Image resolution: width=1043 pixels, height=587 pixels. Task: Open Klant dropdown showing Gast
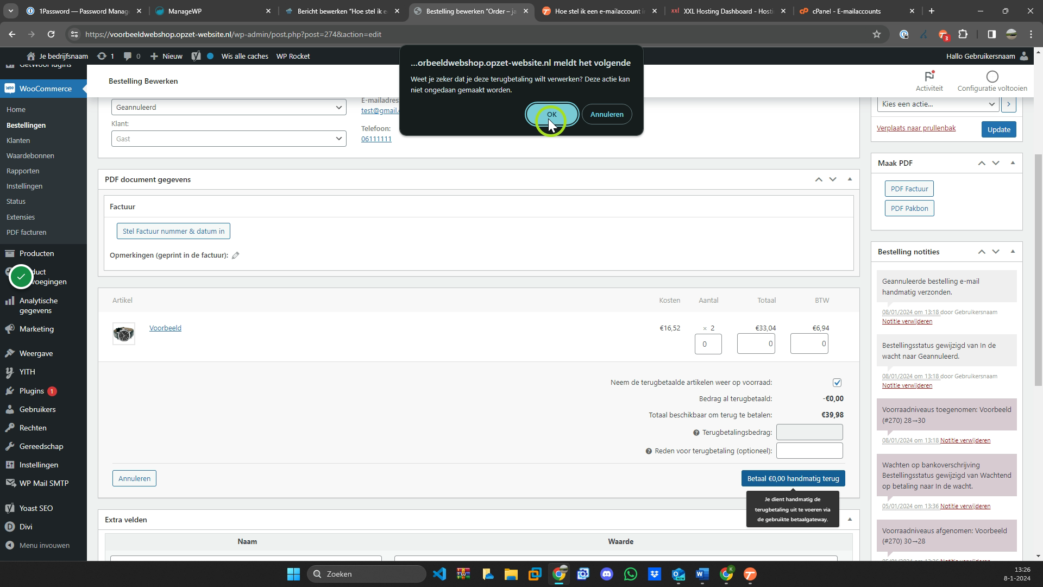pyautogui.click(x=229, y=139)
